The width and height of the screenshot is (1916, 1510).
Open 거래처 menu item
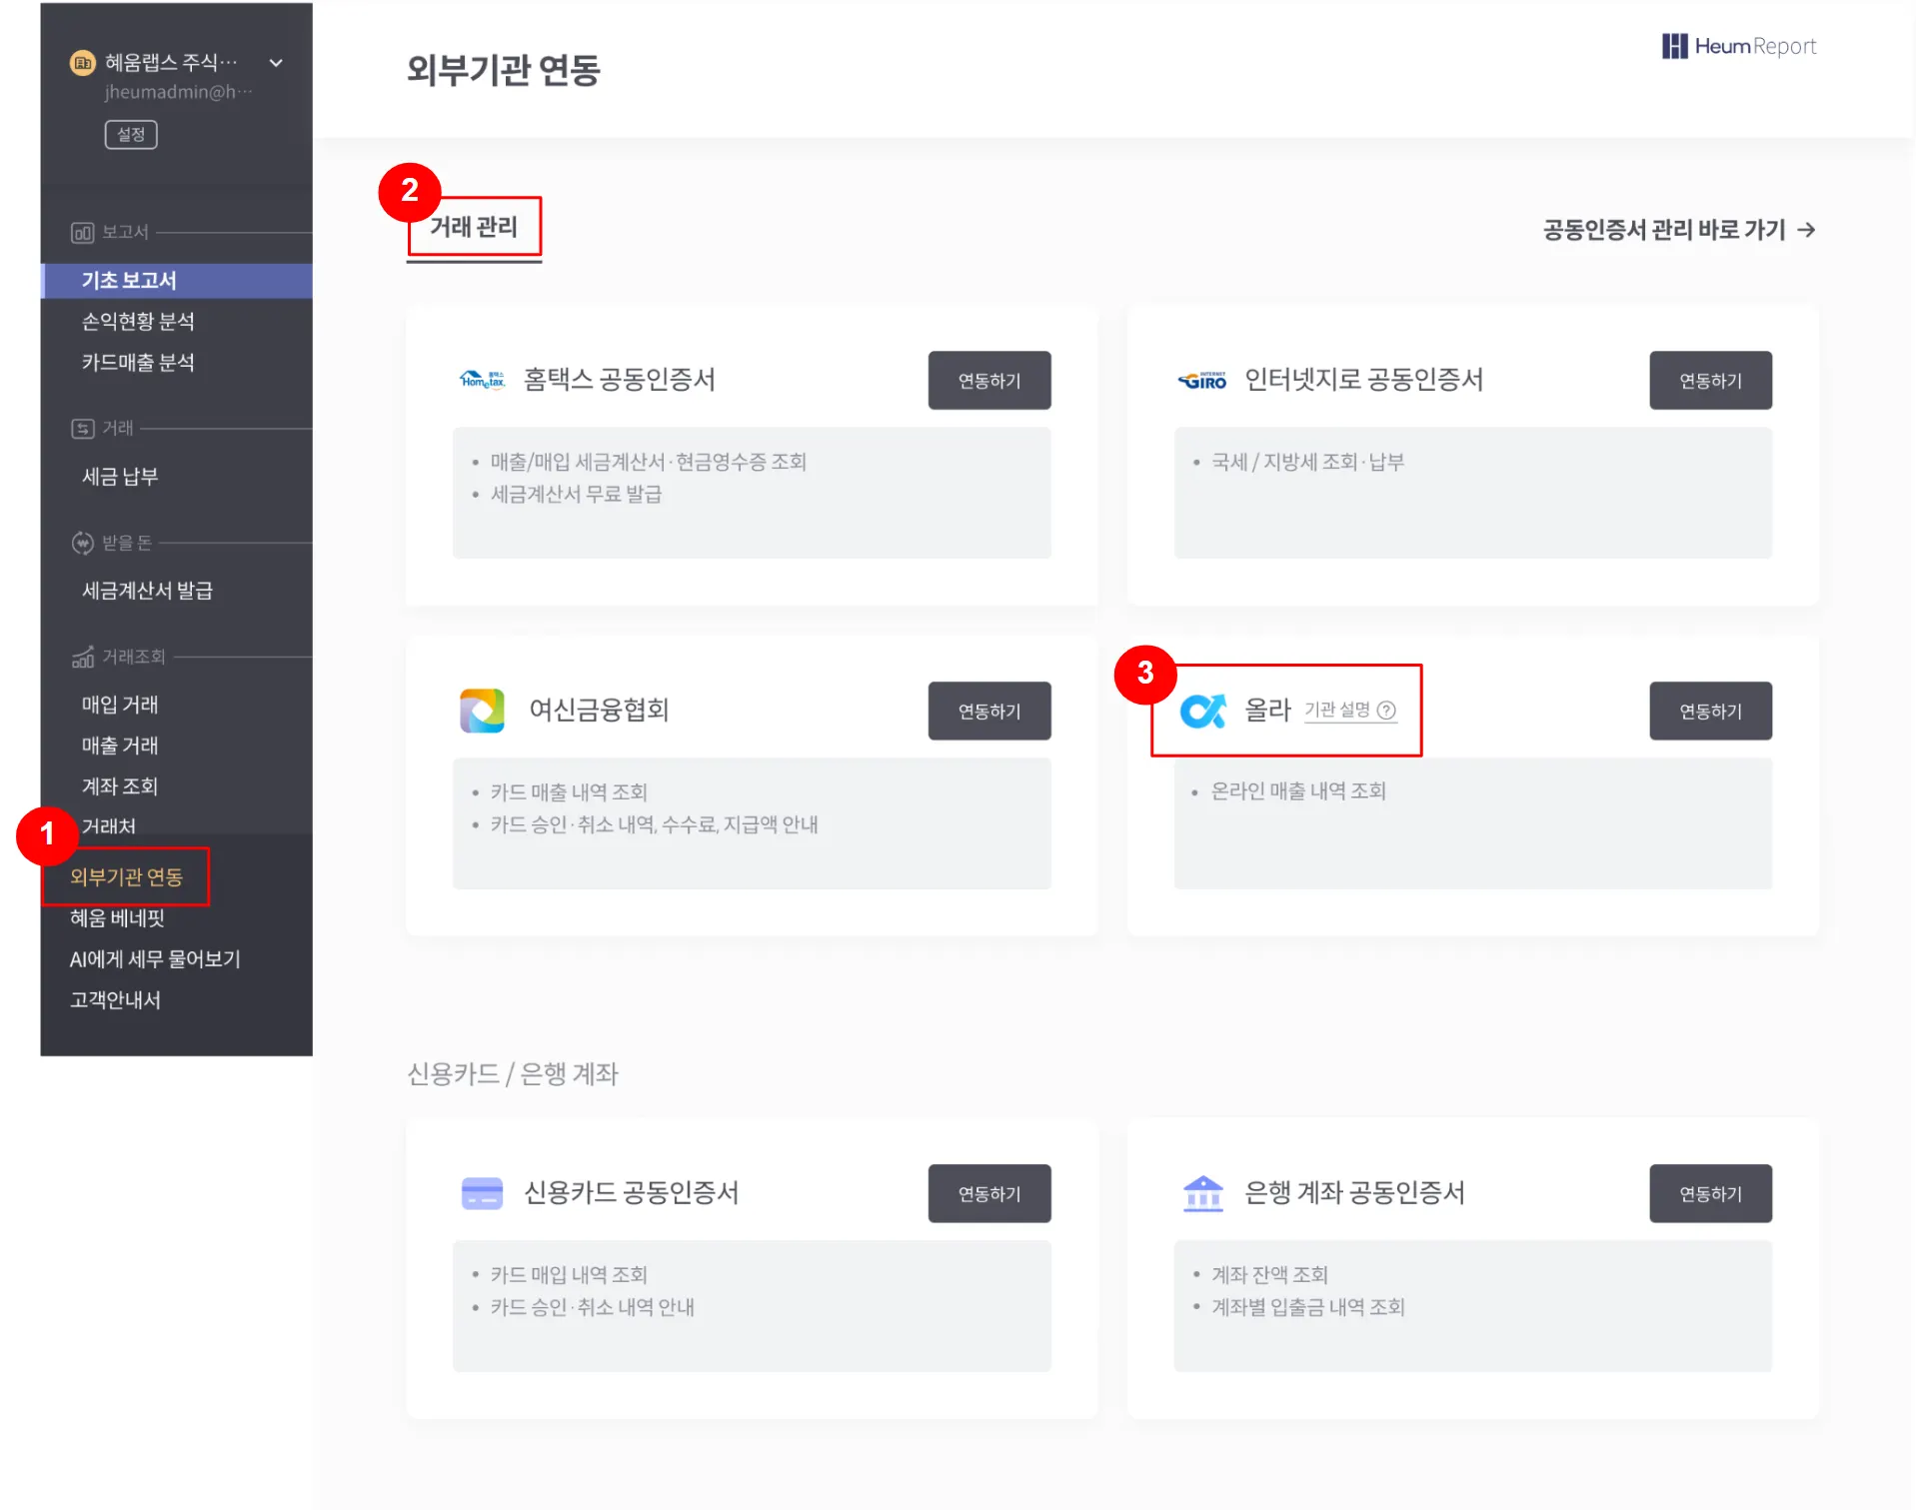pyautogui.click(x=108, y=826)
